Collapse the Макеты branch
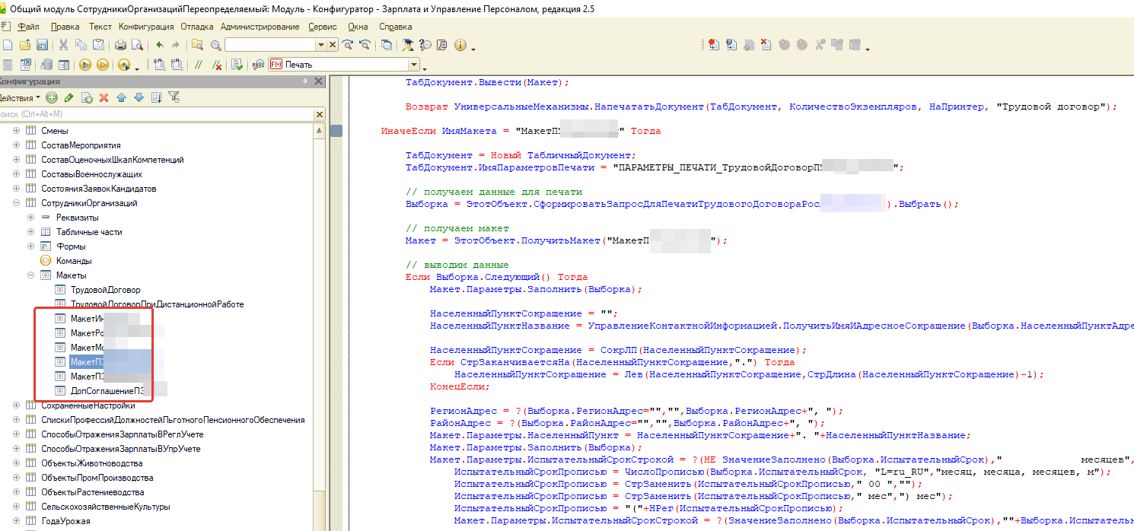Screen dimensions: 1134x531 [31, 275]
